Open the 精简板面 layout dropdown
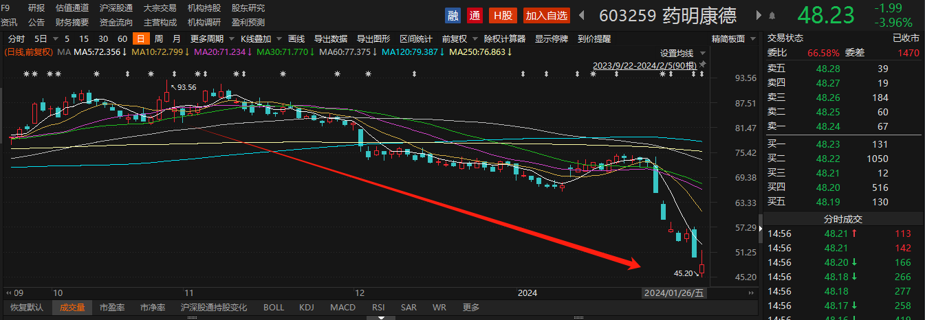Image resolution: width=925 pixels, height=320 pixels. pos(735,38)
